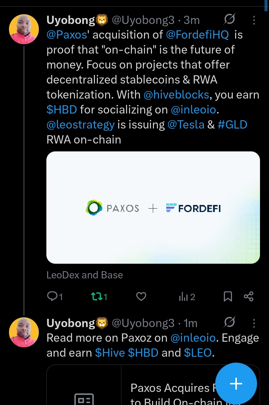Open the $HBD cashtag link
This screenshot has width=269, height=405.
62,109
